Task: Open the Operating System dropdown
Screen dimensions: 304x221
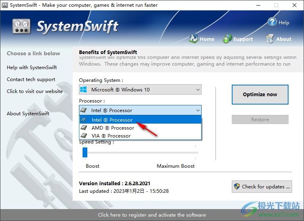Action: click(x=140, y=89)
